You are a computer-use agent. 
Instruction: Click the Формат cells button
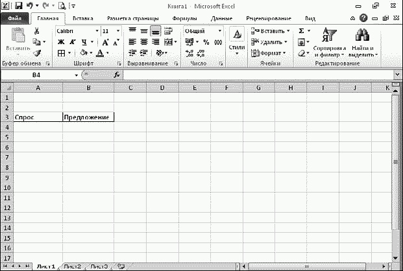(270, 53)
